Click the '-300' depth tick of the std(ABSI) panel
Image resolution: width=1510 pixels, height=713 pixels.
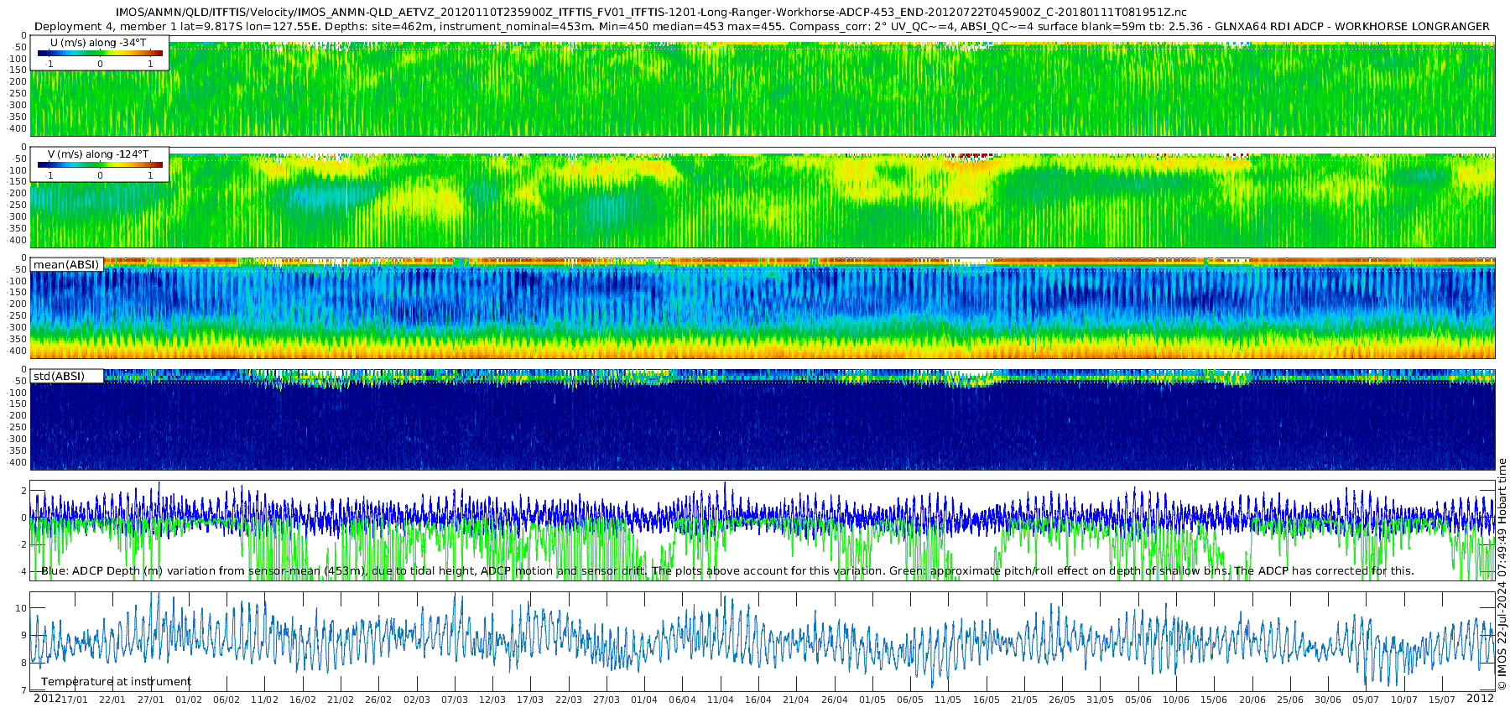pyautogui.click(x=18, y=440)
